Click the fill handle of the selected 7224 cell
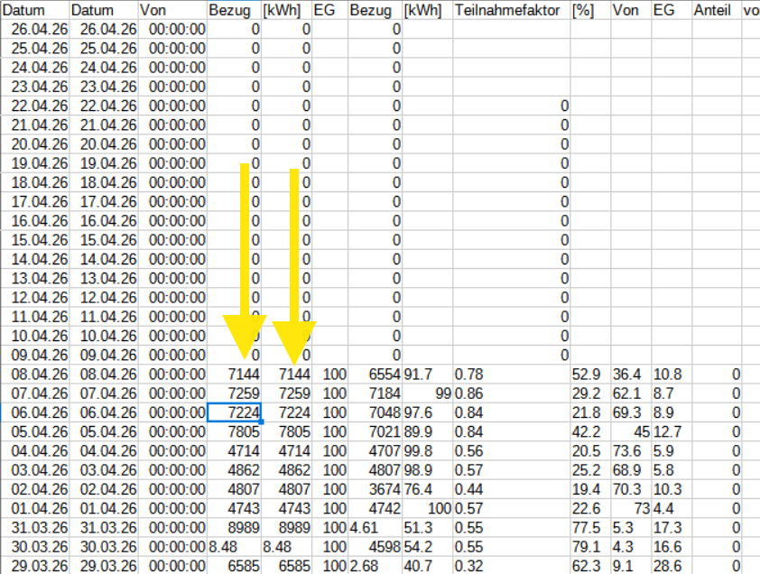Screen dimensions: 760x574 (260, 421)
